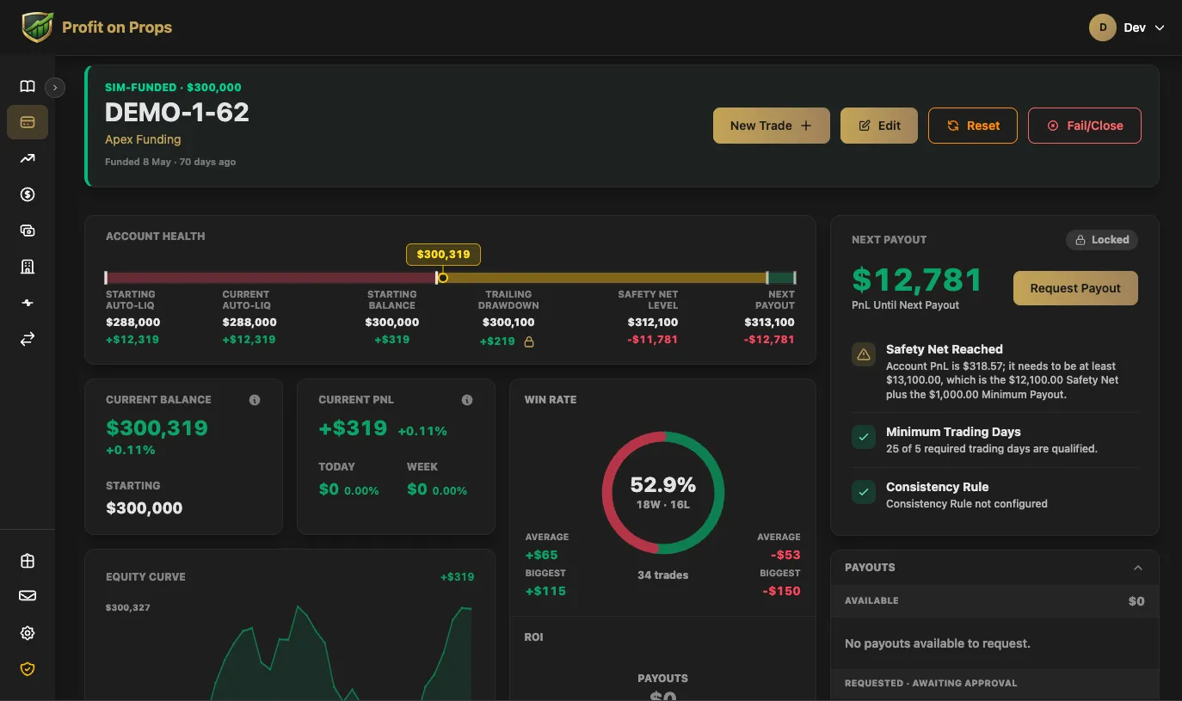Image resolution: width=1182 pixels, height=701 pixels.
Task: Open the Dev user account dropdown
Action: tap(1127, 28)
